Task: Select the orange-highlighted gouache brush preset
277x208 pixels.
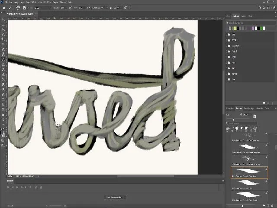Action: [x=249, y=172]
